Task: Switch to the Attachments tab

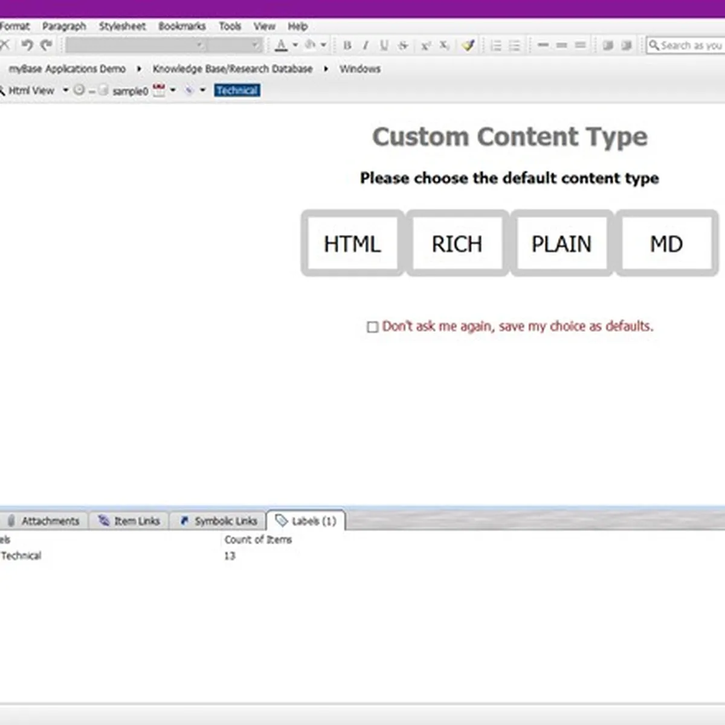Action: (x=43, y=521)
